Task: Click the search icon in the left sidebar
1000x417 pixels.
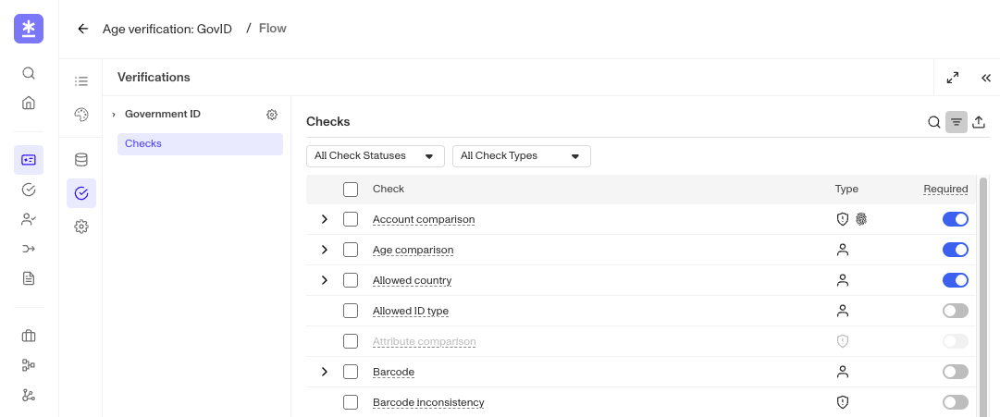Action: (29, 73)
